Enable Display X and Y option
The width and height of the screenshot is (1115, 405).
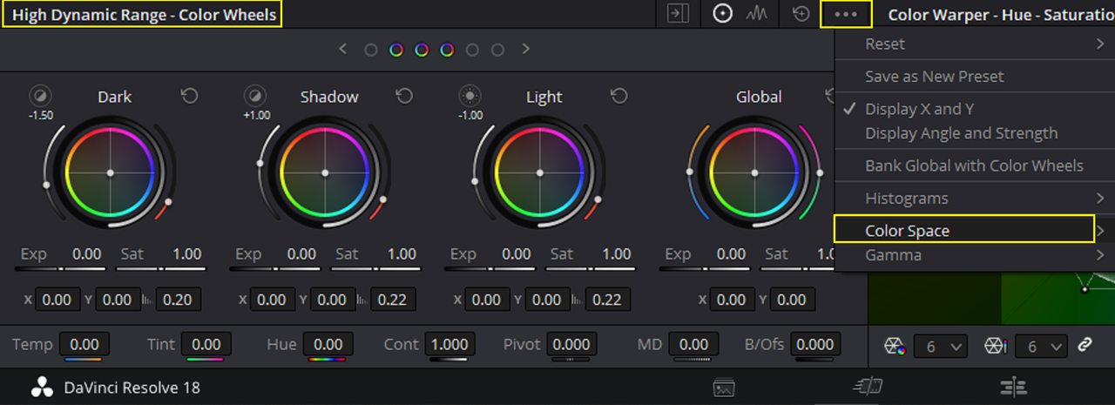pyautogui.click(x=975, y=109)
